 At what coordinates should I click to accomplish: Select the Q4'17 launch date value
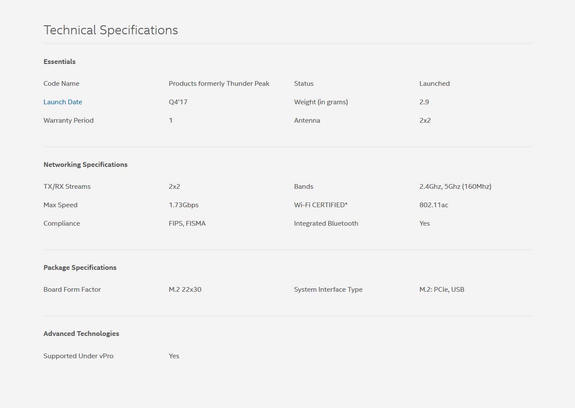[x=178, y=102]
